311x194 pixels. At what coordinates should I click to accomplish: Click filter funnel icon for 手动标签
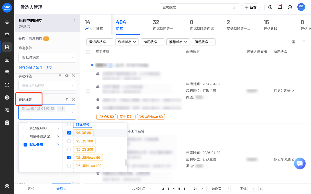click(60, 76)
